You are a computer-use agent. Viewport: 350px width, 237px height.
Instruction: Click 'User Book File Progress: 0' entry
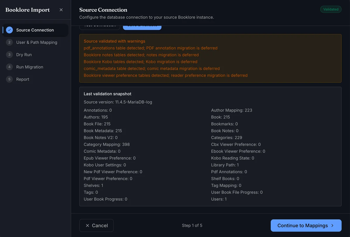pyautogui.click(x=237, y=192)
